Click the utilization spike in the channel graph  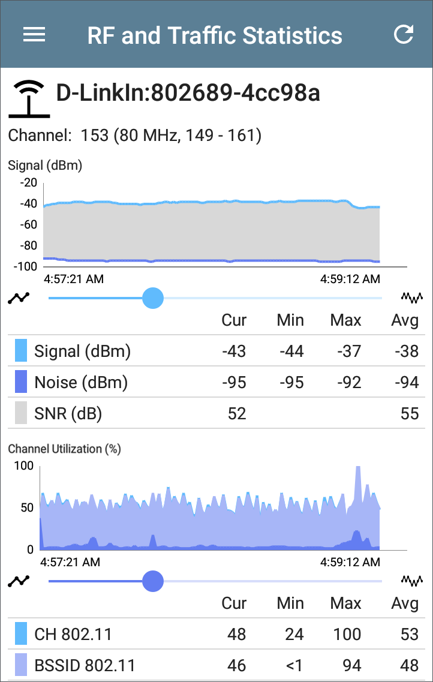tap(358, 483)
